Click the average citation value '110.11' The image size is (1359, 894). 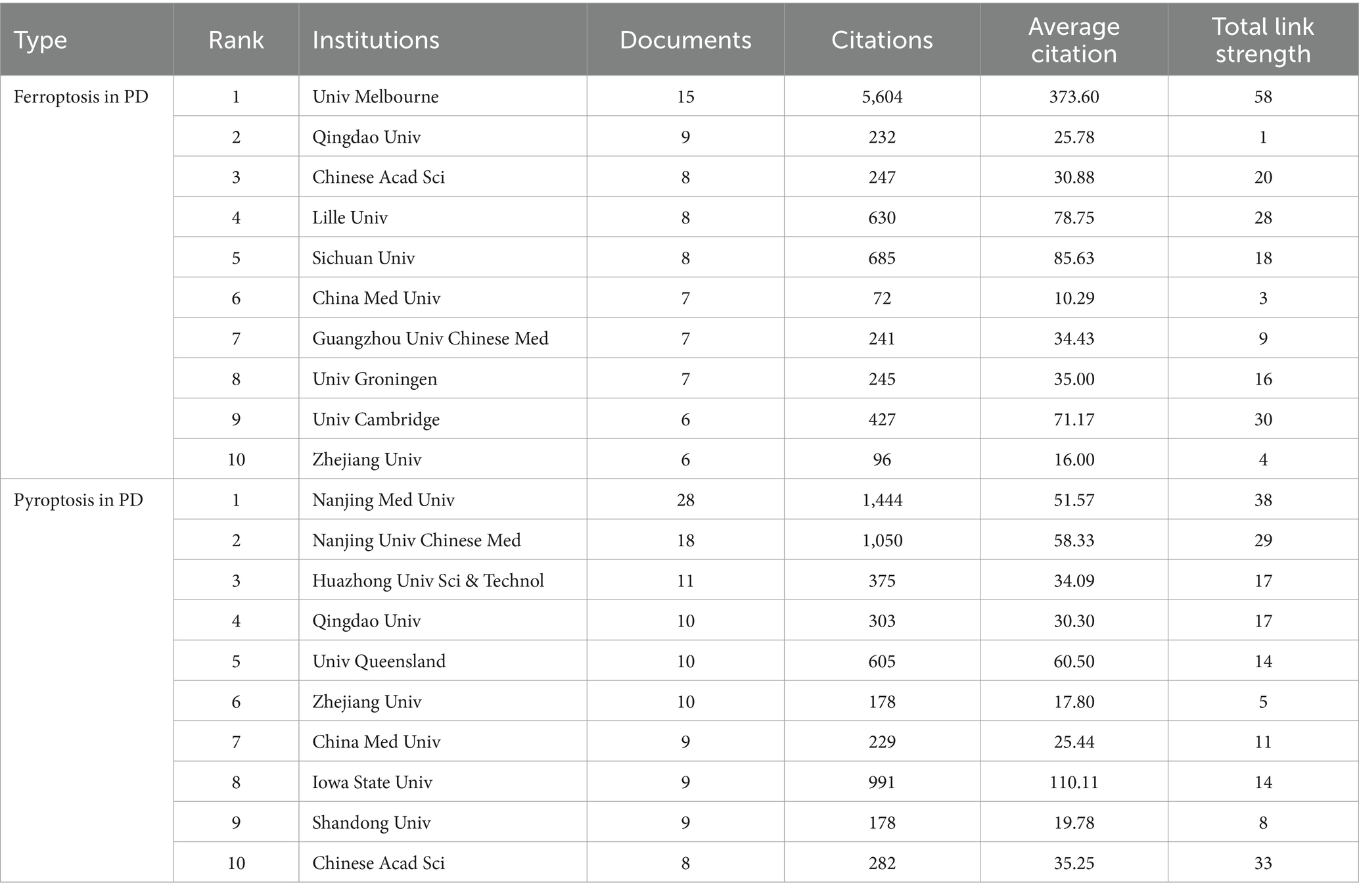click(1074, 783)
